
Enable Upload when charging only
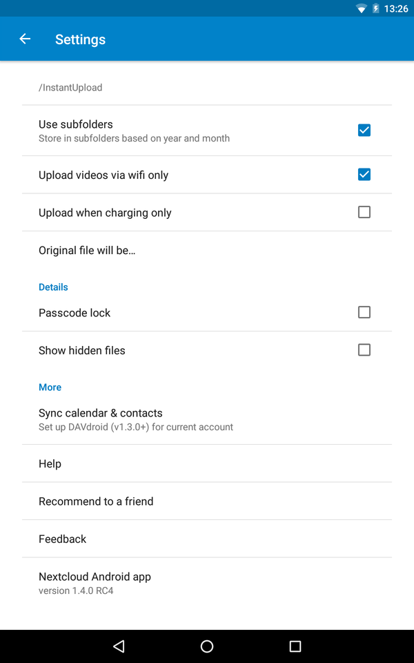tap(364, 212)
